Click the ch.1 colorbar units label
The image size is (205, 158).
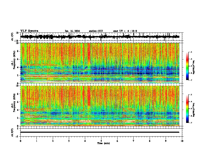[194, 67]
